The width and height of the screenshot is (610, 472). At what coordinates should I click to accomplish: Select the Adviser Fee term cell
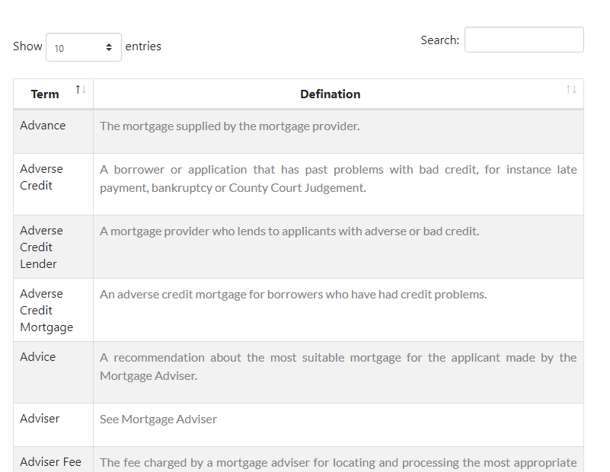[x=53, y=459]
